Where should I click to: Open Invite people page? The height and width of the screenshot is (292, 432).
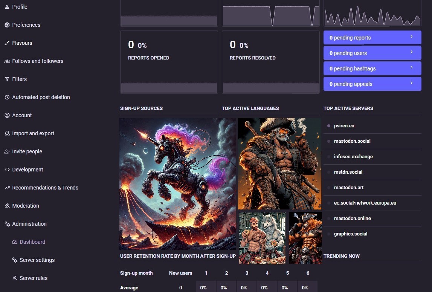point(27,151)
